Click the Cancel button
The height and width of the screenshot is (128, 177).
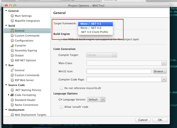(143, 120)
